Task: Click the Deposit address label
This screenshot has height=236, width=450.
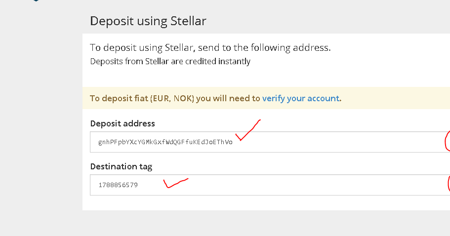Action: [x=123, y=123]
